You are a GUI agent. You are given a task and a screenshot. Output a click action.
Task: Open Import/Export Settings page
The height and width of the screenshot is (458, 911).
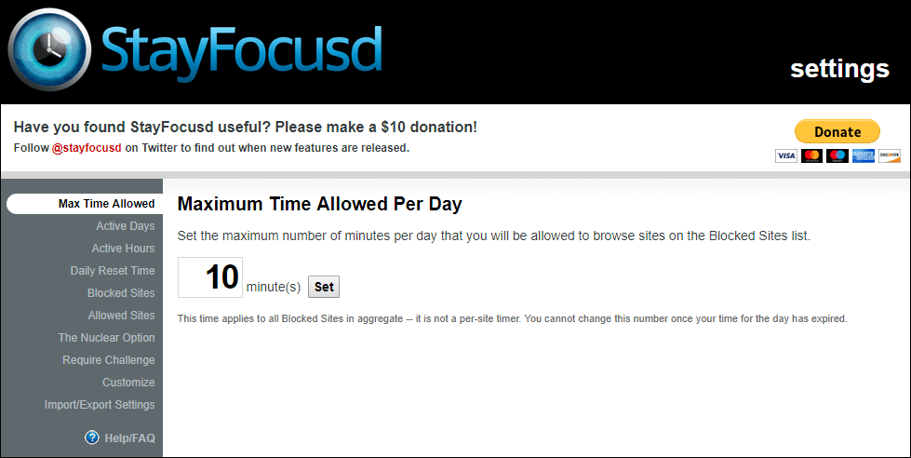tap(100, 405)
